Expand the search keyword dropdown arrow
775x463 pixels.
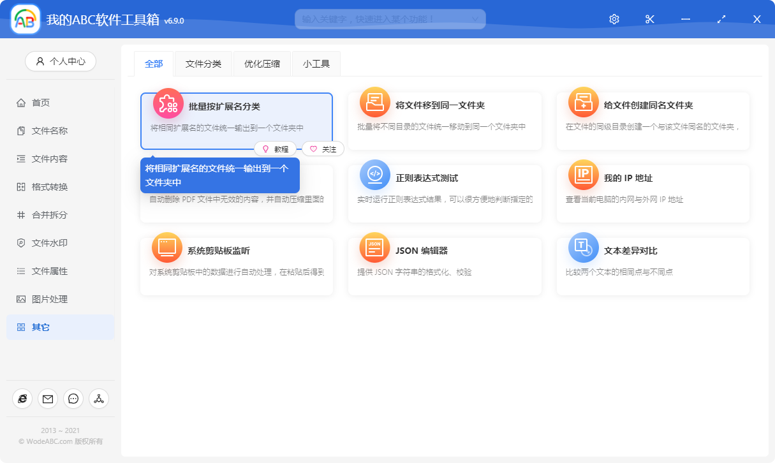point(475,18)
